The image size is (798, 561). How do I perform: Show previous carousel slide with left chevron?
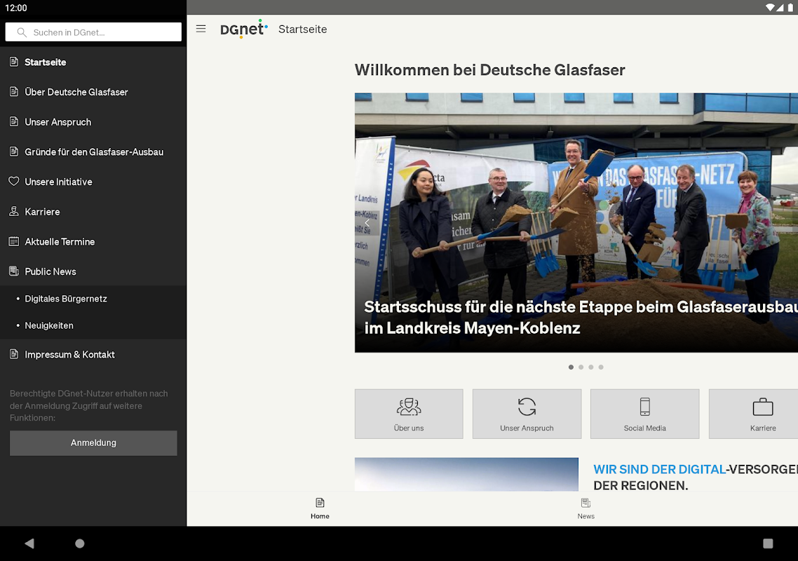367,223
